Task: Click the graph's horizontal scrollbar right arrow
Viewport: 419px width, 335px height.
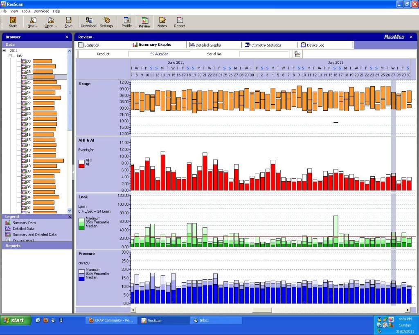Action: [x=408, y=310]
